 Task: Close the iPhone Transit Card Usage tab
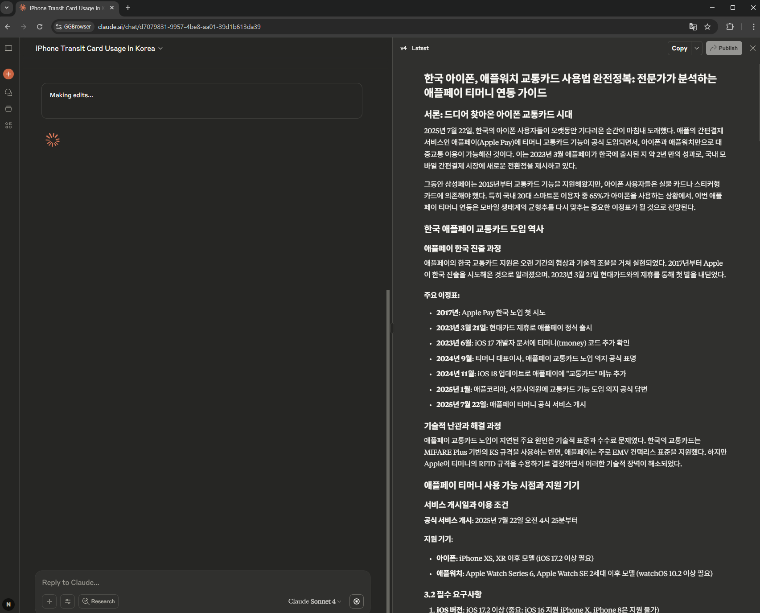(112, 8)
